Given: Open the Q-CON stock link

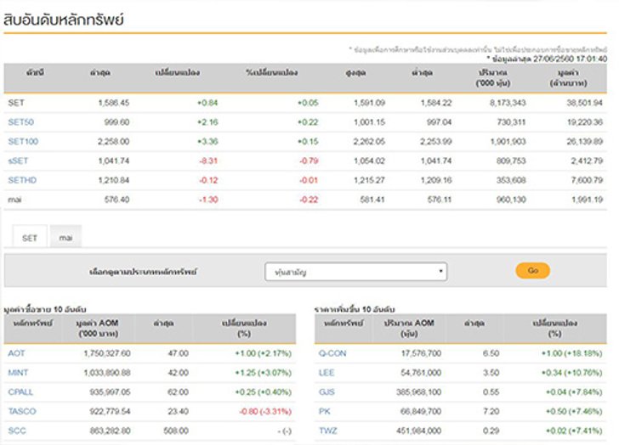Looking at the screenshot, I should pyautogui.click(x=332, y=353).
